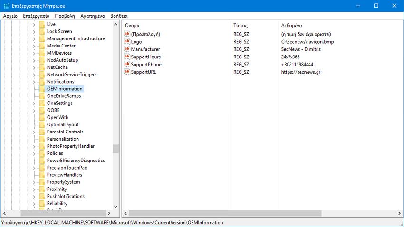The image size is (404, 227).
Task: Expand the Parental Controls key
Action: 34,132
